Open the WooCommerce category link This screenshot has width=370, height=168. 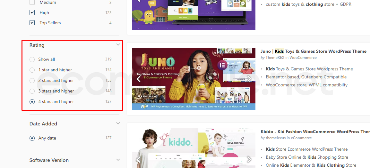303,57
